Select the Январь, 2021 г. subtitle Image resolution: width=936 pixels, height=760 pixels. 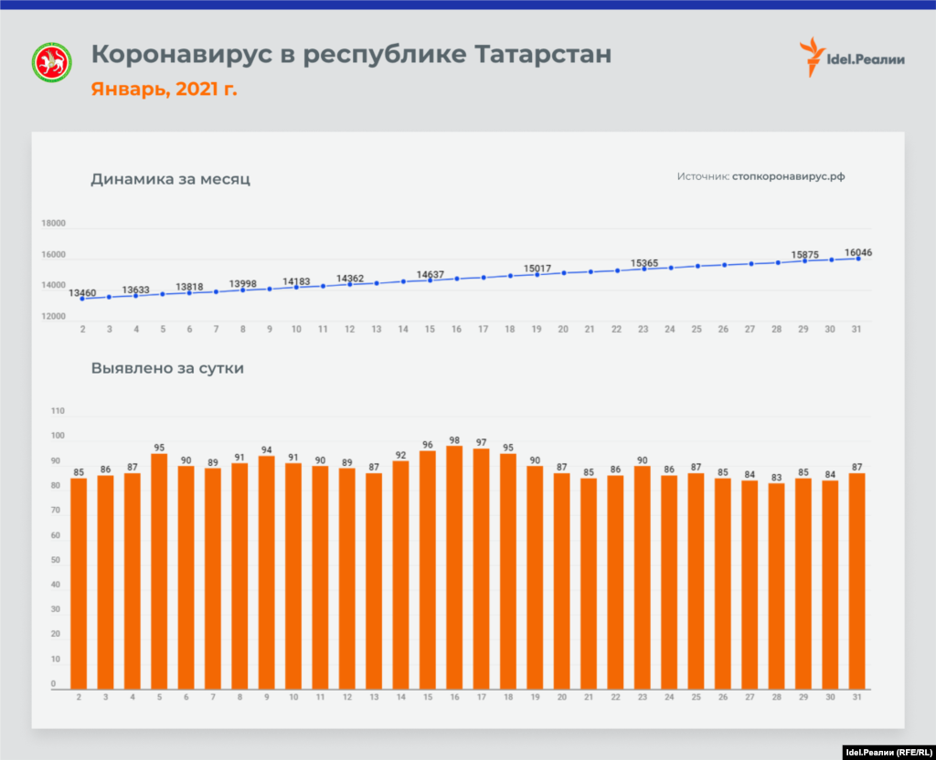[x=164, y=90]
